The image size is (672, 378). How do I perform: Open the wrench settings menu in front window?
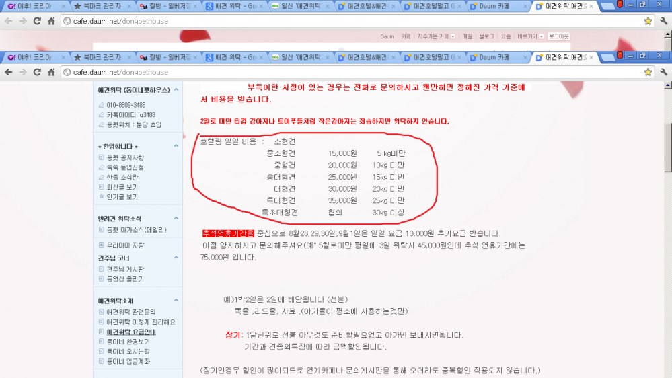coord(663,72)
